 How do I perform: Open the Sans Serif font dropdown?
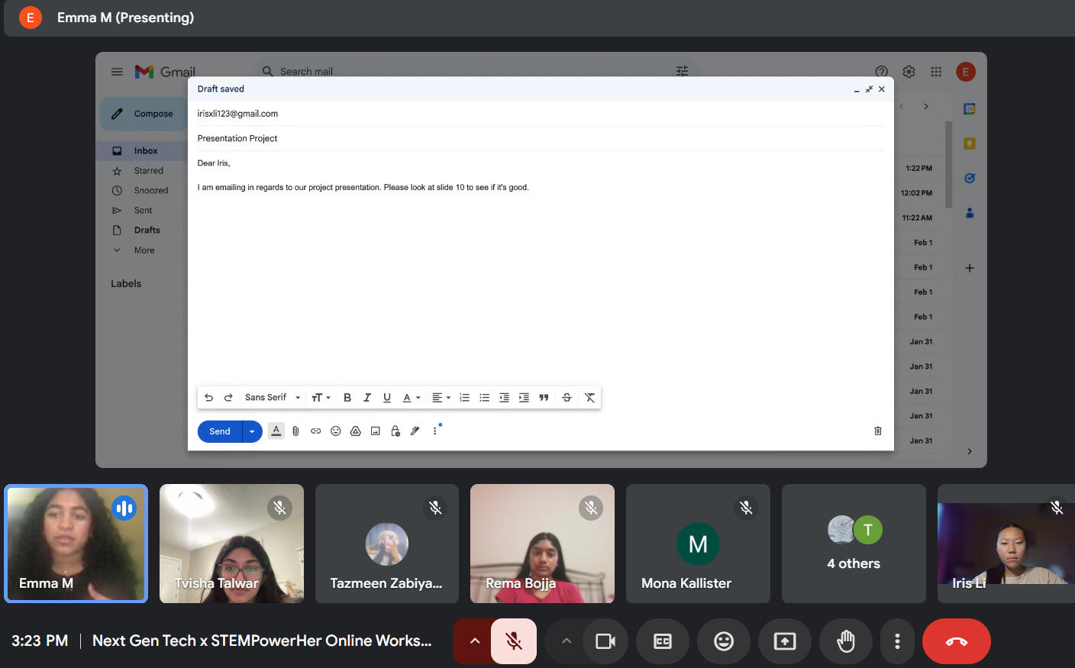click(x=272, y=398)
